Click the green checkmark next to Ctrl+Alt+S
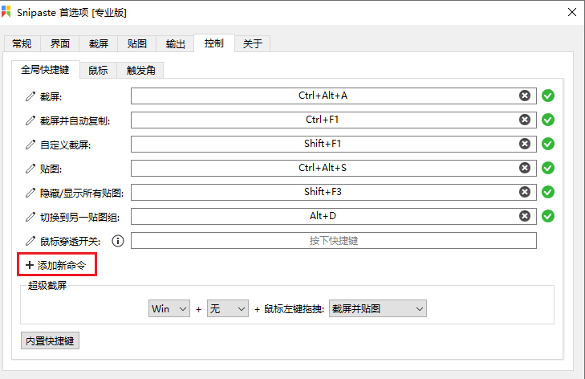The image size is (585, 379). click(548, 168)
